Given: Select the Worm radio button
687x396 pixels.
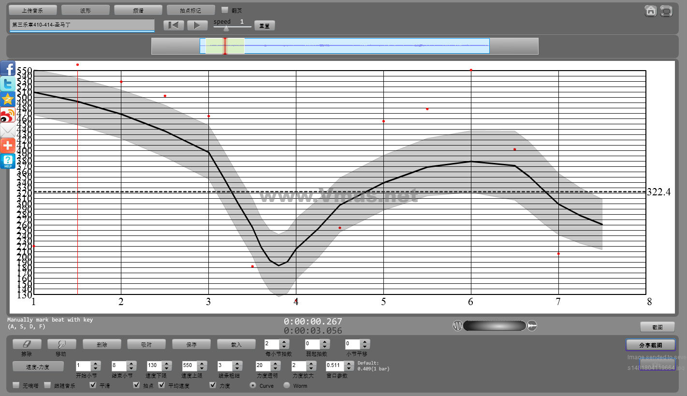Looking at the screenshot, I should point(287,385).
